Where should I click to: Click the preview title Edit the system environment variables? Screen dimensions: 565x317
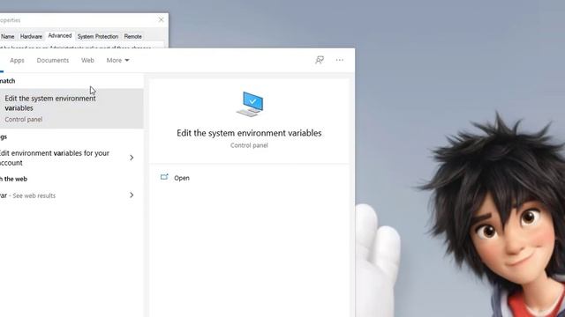click(249, 133)
